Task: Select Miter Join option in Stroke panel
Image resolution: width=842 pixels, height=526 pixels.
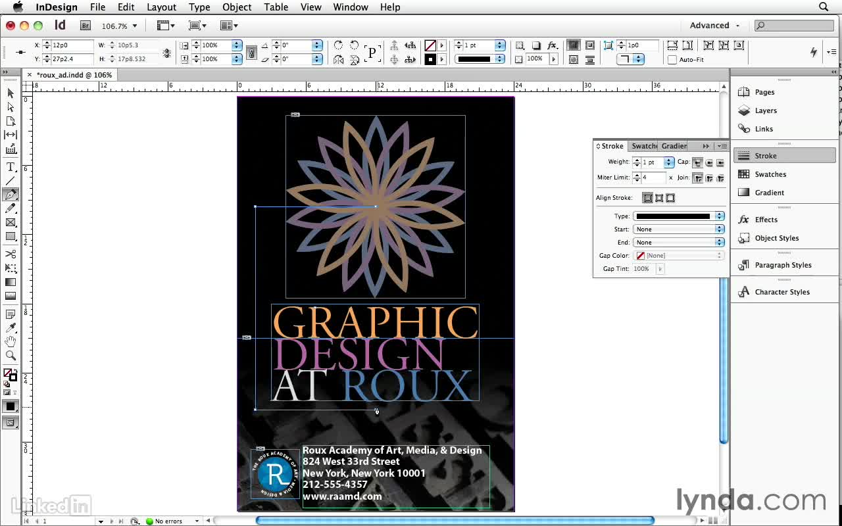Action: click(x=697, y=178)
